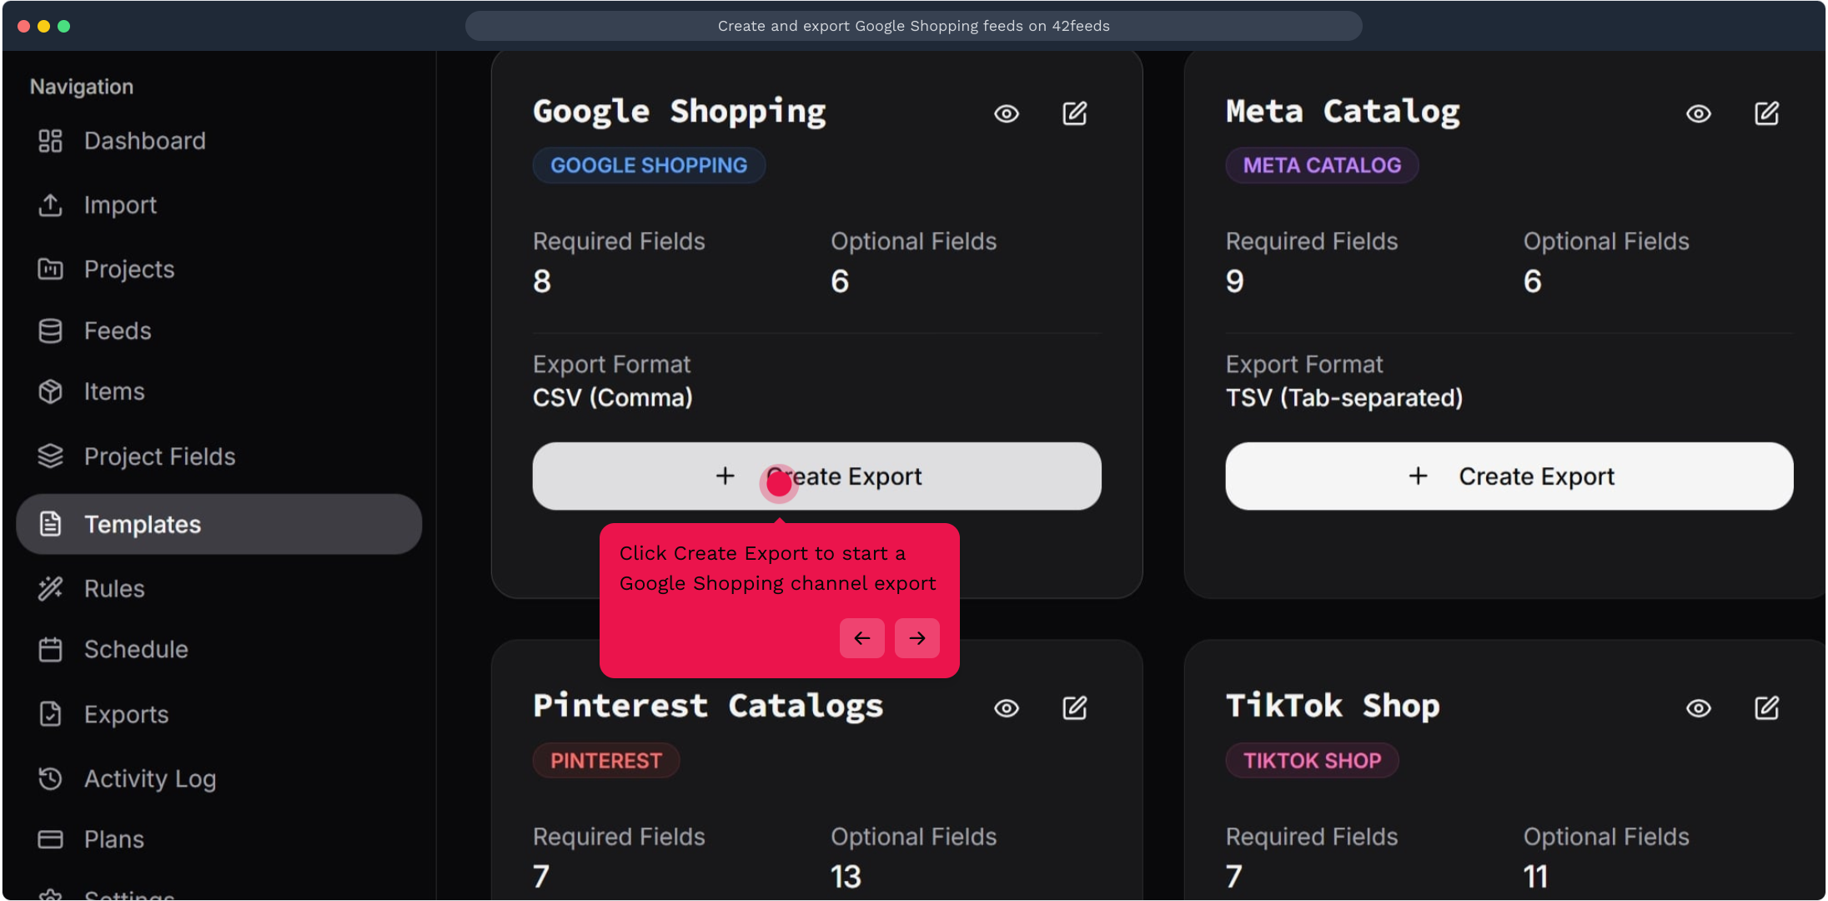Click the red tutorial hotspot dot
This screenshot has height=901, width=1828.
pos(779,483)
